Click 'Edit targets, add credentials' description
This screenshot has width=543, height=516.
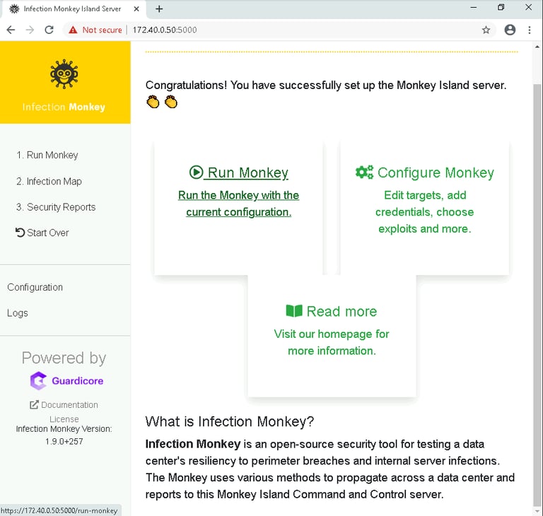(424, 212)
